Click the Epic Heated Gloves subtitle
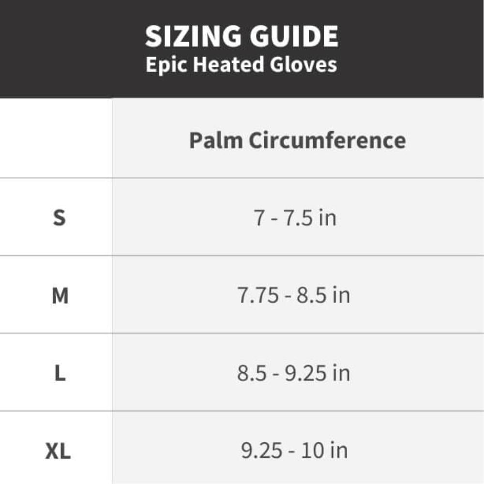 242,64
